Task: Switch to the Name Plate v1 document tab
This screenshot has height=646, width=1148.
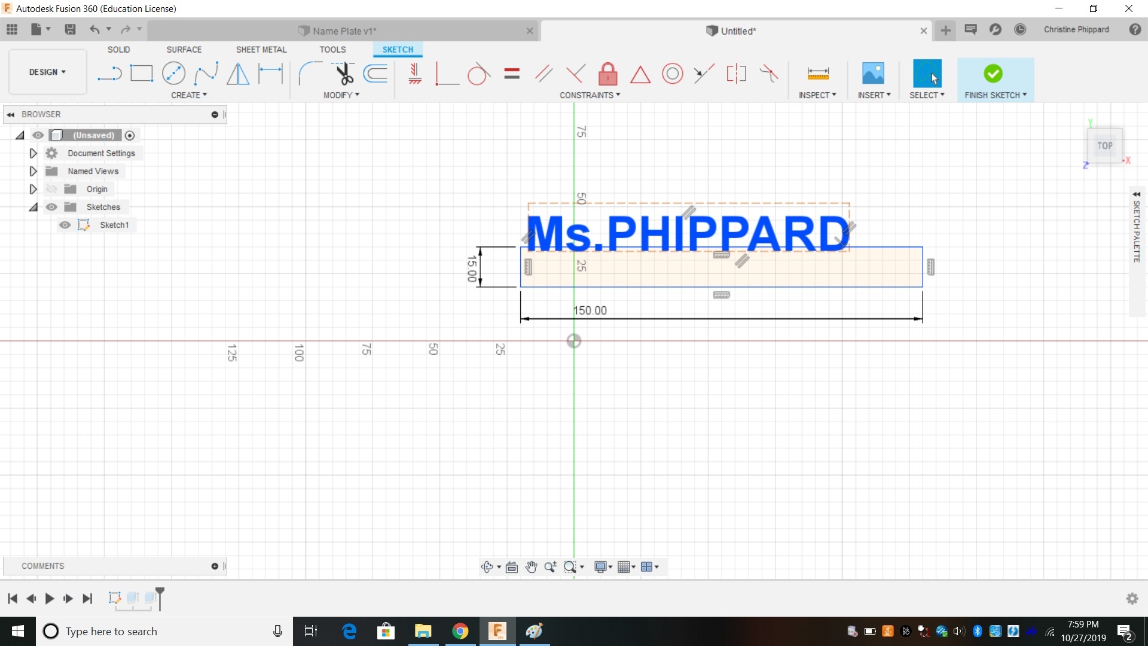Action: [x=344, y=31]
